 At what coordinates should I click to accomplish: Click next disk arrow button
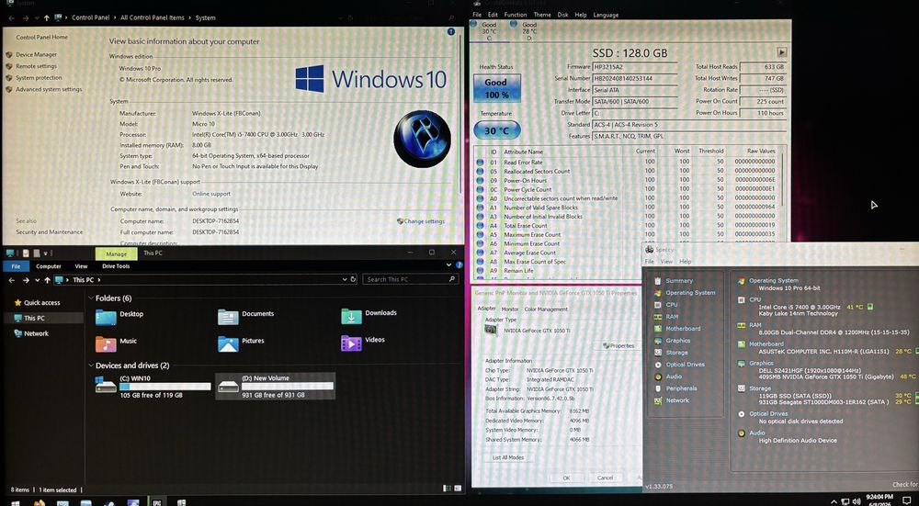coord(781,52)
